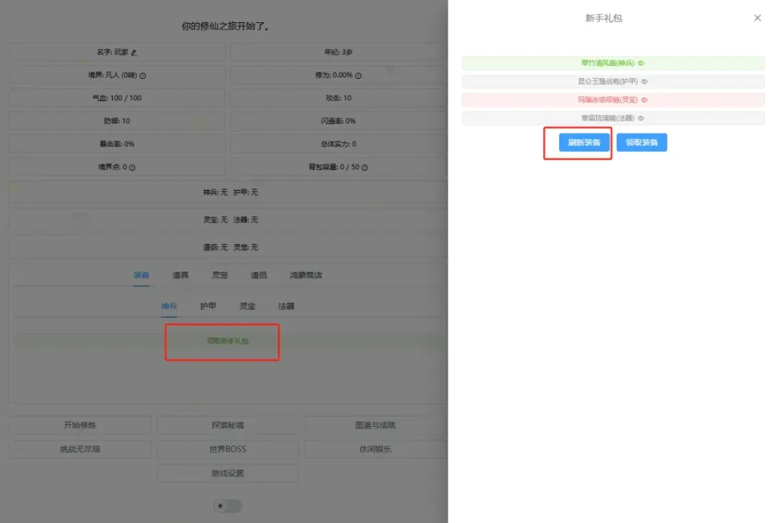The height and width of the screenshot is (523, 776).
Task: Select the 护甲 sub-tab
Action: pos(207,305)
